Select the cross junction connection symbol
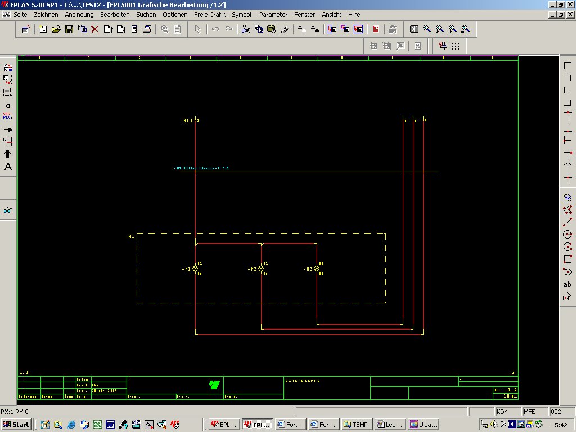This screenshot has width=576, height=432. (x=567, y=178)
